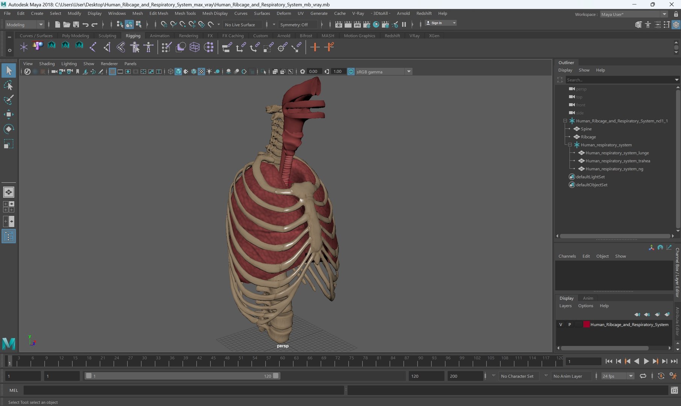The width and height of the screenshot is (681, 406).
Task: Open the Anim layer tab
Action: (x=588, y=298)
